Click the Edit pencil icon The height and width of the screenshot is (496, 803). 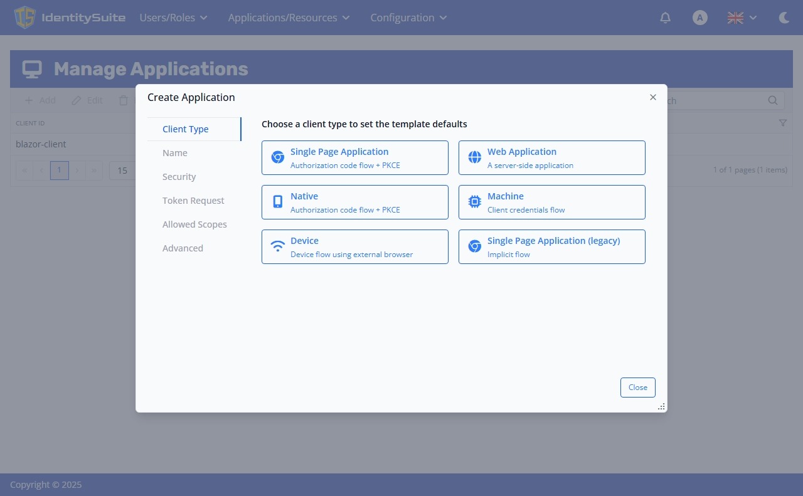click(75, 100)
